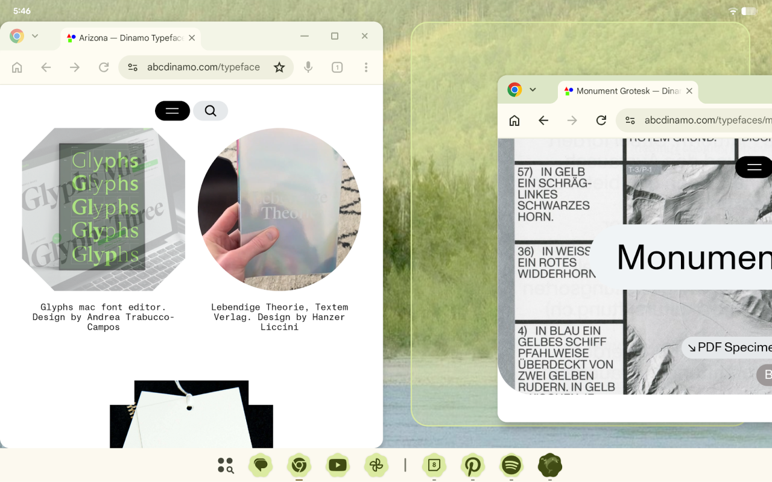Screen dimensions: 772x482
Task: Expand Chrome window dropdown in Monument Grotesk window
Action: (x=533, y=90)
